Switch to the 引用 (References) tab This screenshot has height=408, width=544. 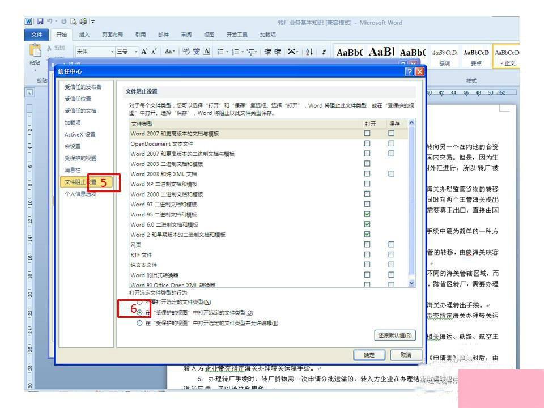(x=141, y=35)
